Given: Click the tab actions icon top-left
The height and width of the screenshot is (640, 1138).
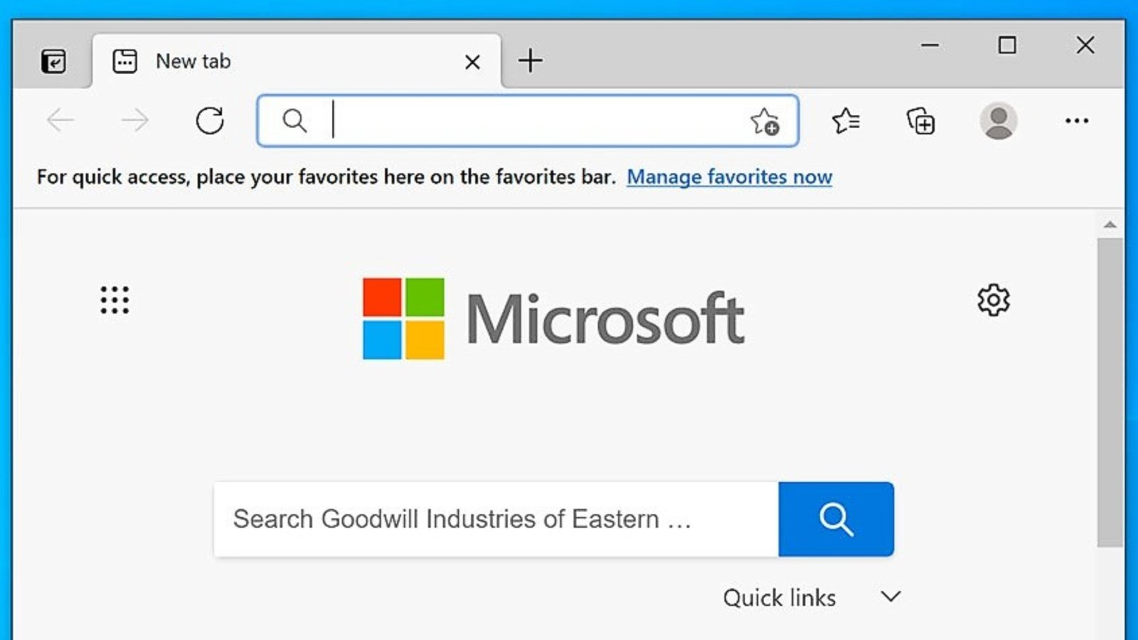Looking at the screenshot, I should 53,60.
